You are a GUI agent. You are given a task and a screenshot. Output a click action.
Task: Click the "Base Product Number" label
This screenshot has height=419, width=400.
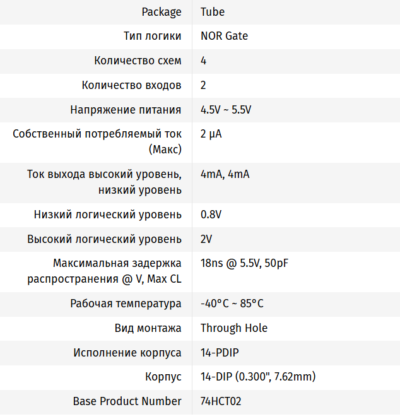coord(127,401)
